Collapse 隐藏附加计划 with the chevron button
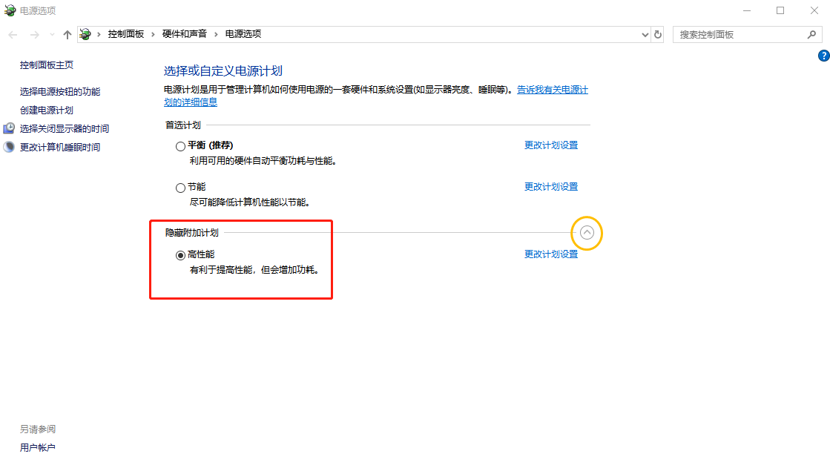This screenshot has height=468, width=830. (x=587, y=232)
